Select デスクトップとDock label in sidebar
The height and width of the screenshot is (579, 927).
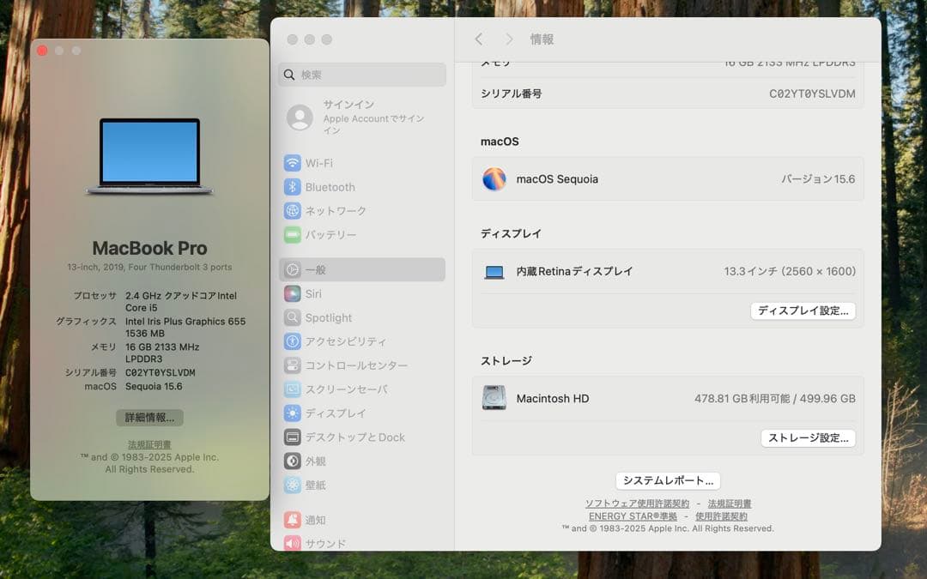pyautogui.click(x=354, y=437)
